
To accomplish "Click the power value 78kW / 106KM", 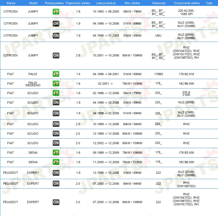I will point(132,153).
